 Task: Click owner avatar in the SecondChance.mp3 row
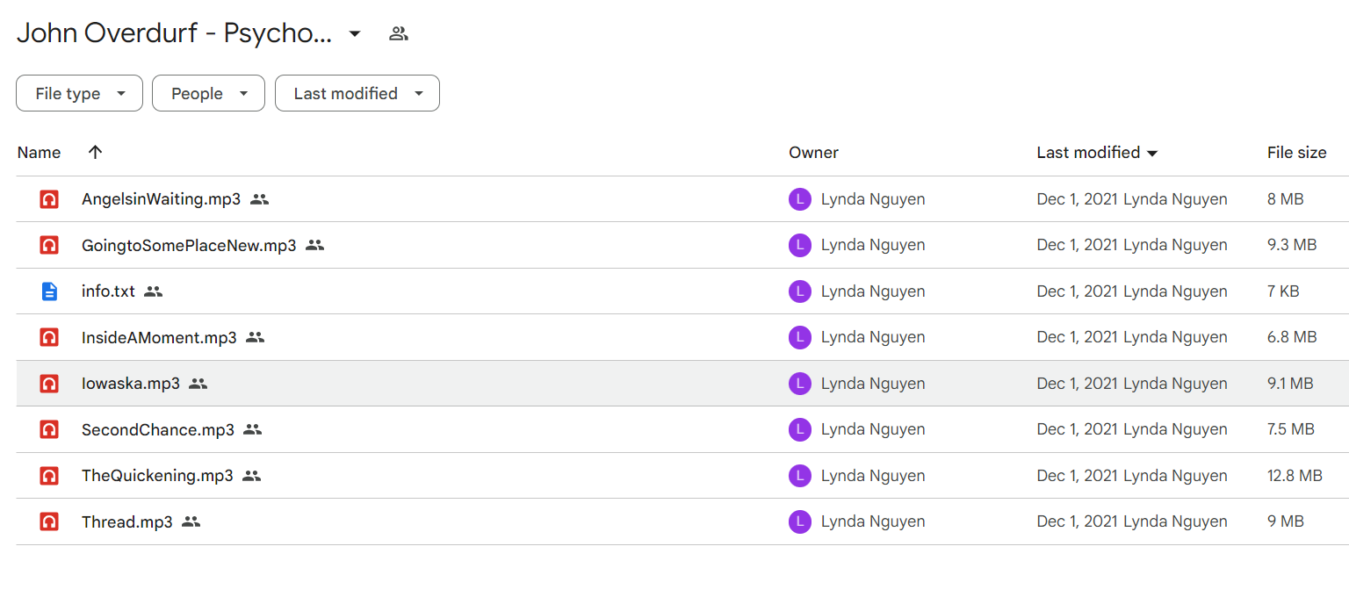[x=799, y=429]
